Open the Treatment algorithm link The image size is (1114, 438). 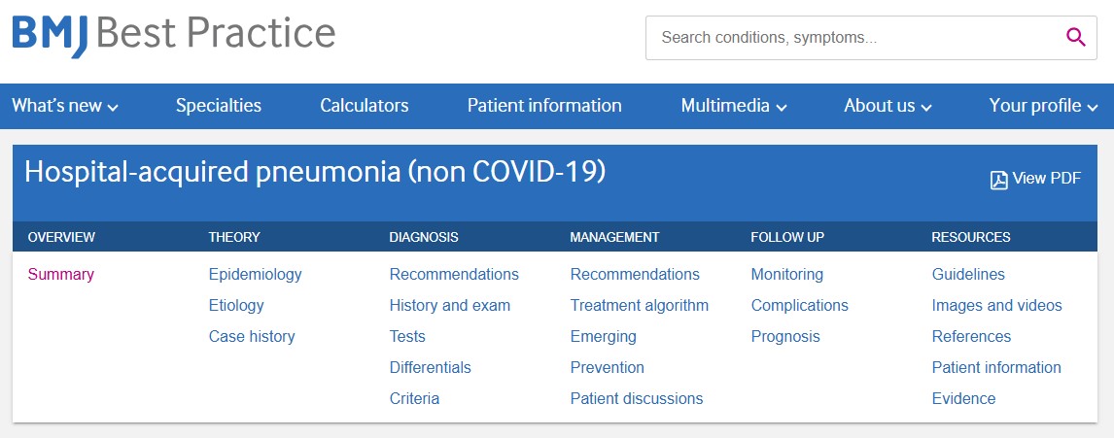640,305
